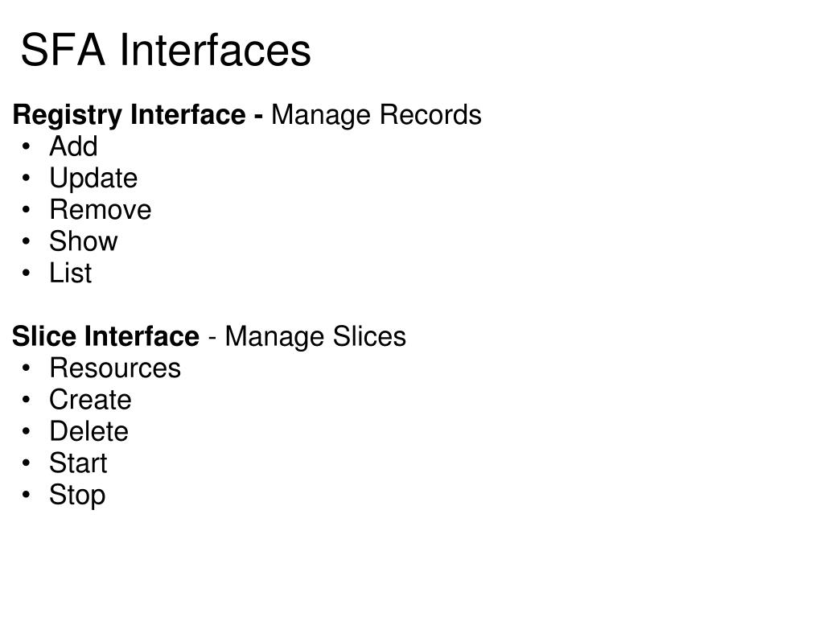The width and height of the screenshot is (823, 617).
Task: Select the Registry Interface heading
Action: pos(129,115)
